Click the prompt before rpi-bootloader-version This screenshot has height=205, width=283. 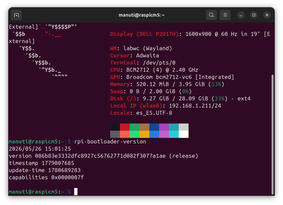point(40,142)
